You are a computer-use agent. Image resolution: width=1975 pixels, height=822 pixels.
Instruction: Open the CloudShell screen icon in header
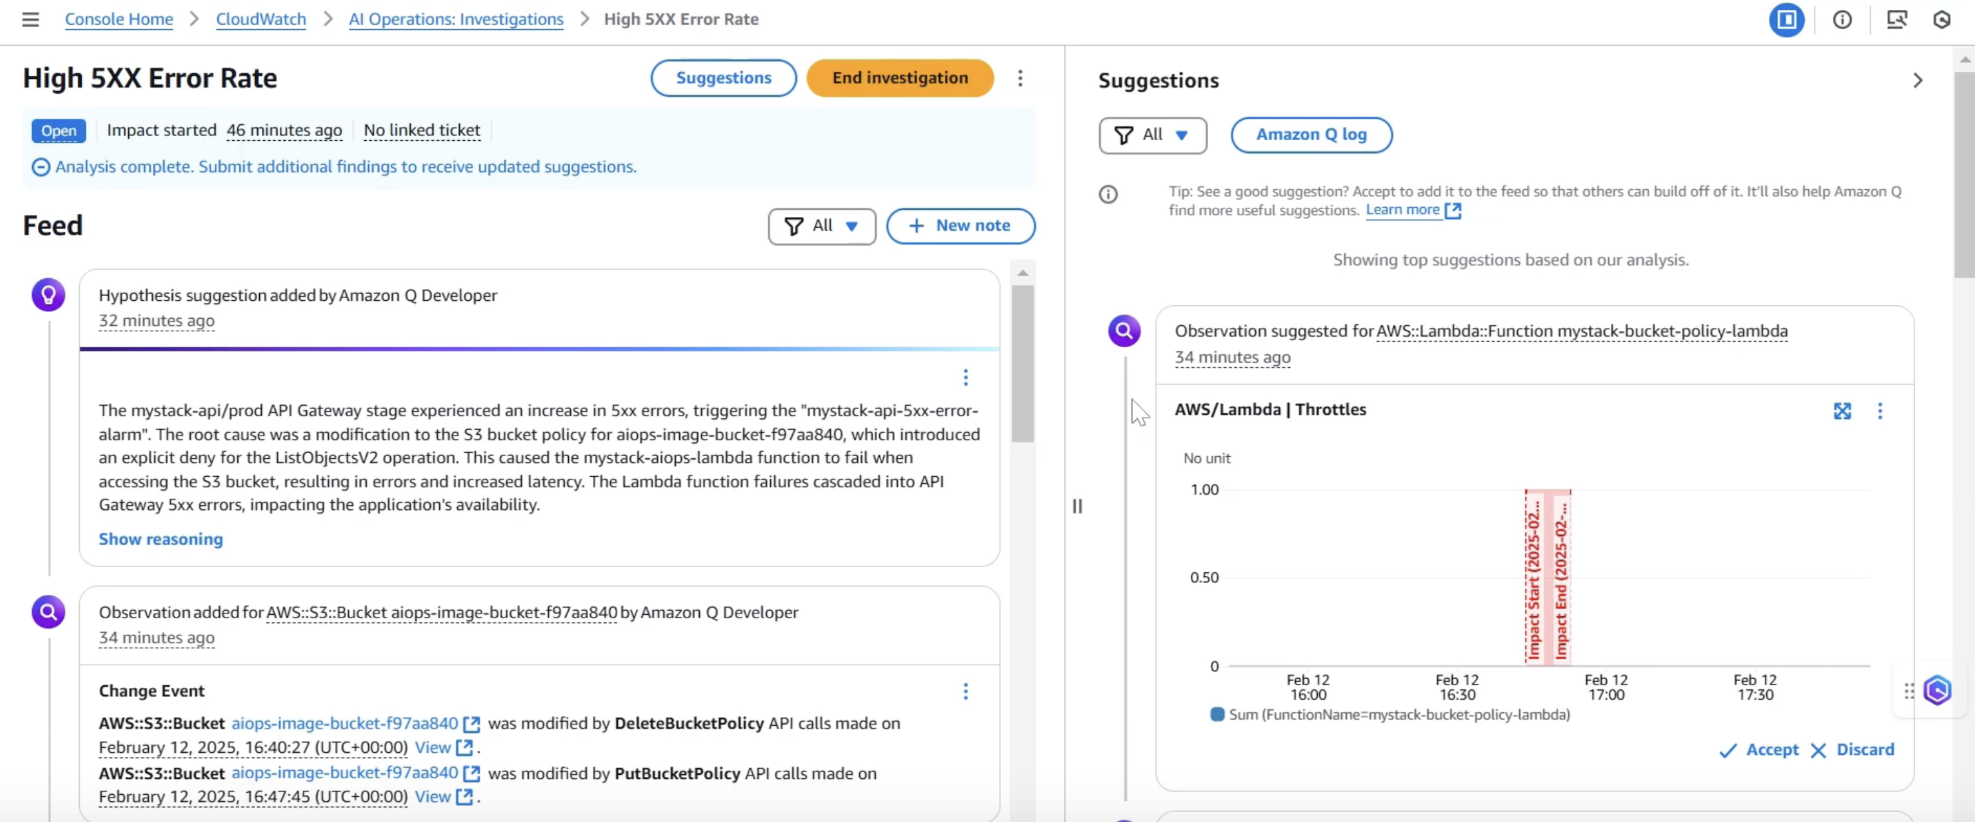1896,19
